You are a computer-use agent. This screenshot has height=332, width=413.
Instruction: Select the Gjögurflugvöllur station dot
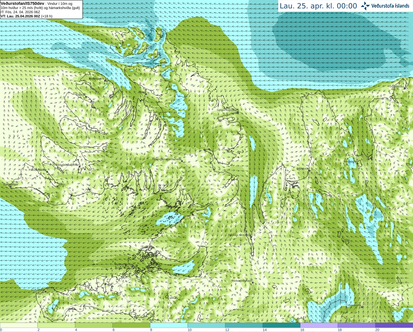(x=237, y=112)
